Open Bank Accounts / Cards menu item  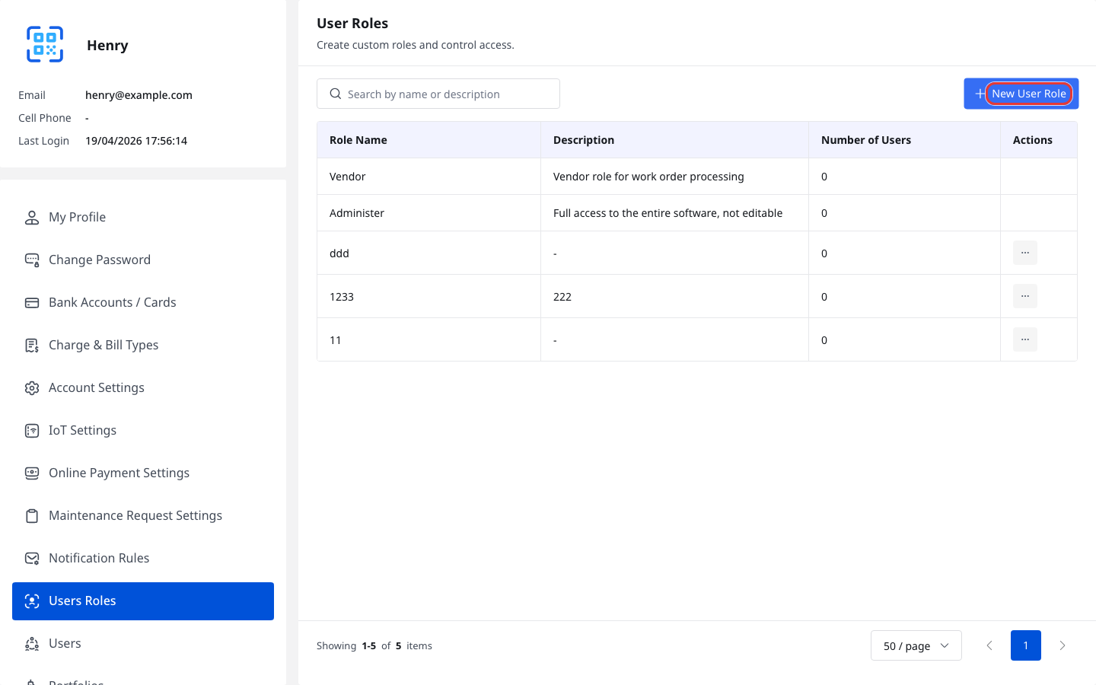coord(143,303)
